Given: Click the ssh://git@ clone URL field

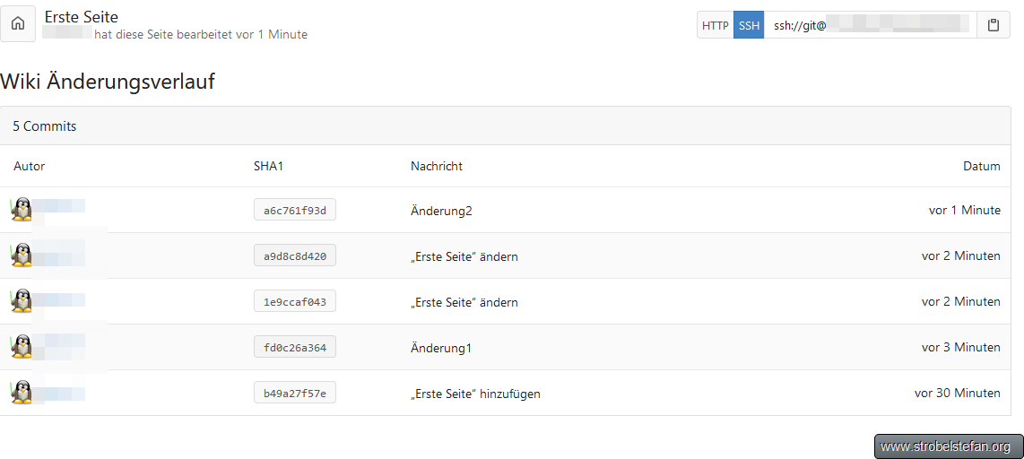Looking at the screenshot, I should tap(870, 25).
